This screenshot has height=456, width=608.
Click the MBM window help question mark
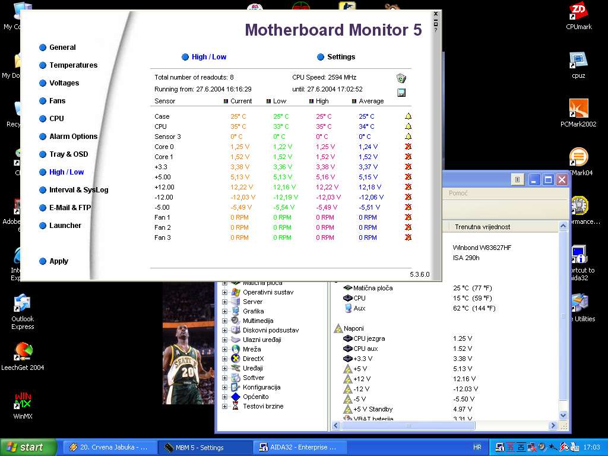436,30
